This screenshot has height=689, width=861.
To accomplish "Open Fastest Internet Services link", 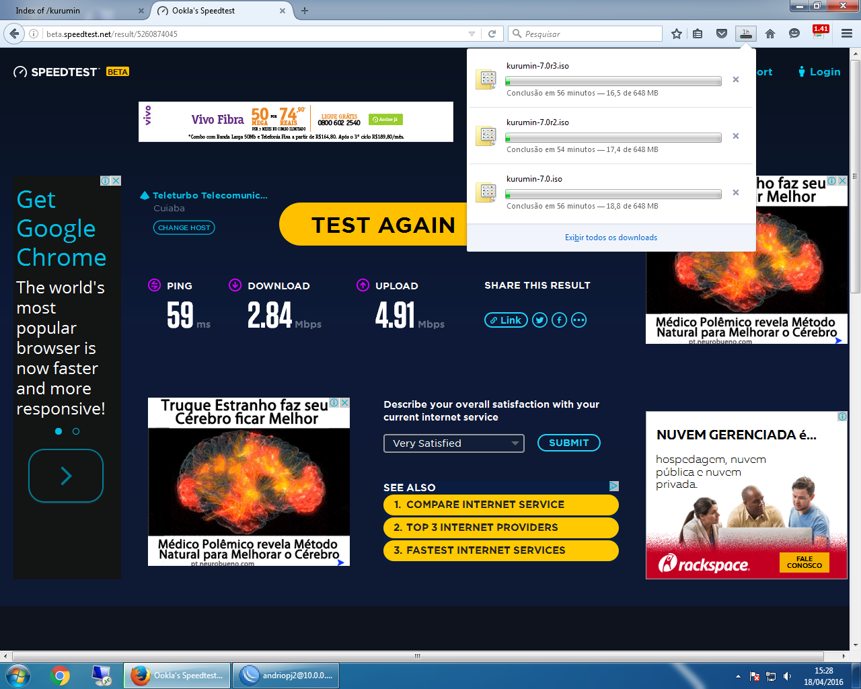I will [x=501, y=550].
